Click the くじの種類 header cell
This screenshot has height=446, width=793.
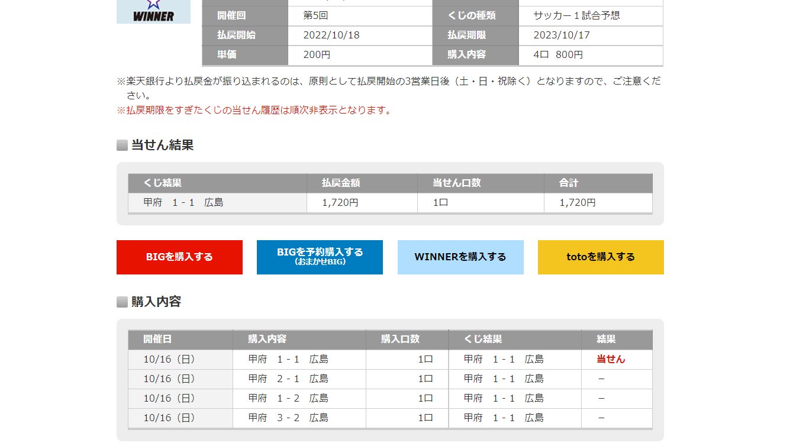(x=476, y=16)
